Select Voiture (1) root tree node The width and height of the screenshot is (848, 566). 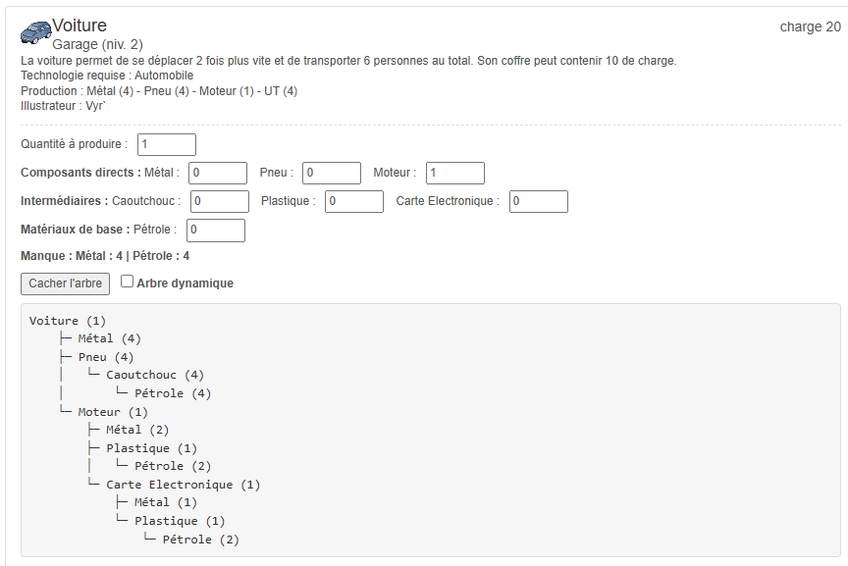click(x=68, y=321)
